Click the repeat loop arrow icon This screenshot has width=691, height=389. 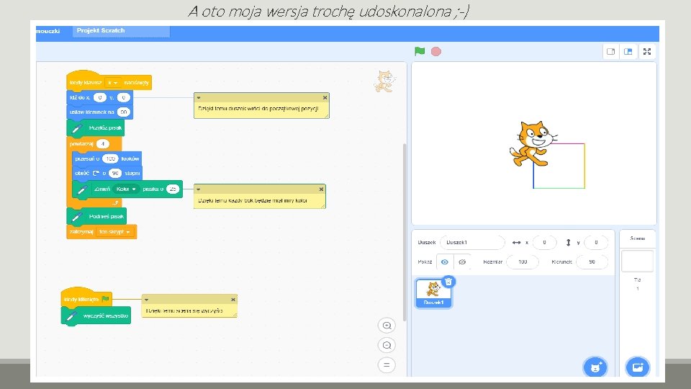click(x=115, y=203)
